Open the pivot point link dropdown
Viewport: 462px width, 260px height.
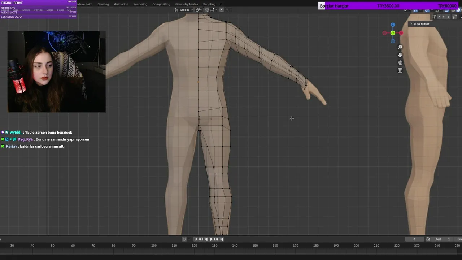[x=200, y=10]
